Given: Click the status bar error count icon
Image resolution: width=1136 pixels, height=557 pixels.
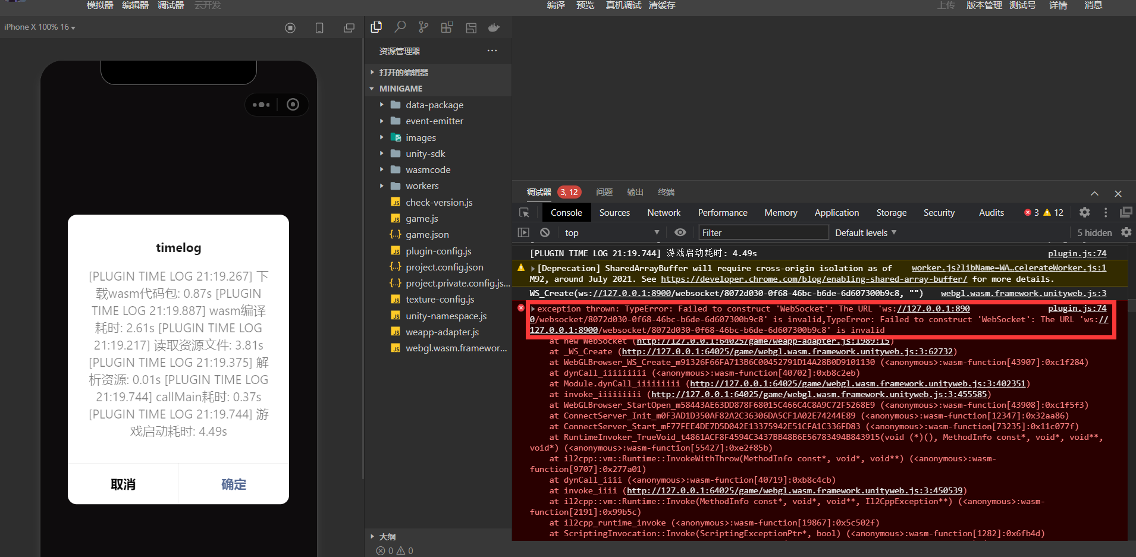Looking at the screenshot, I should (381, 551).
